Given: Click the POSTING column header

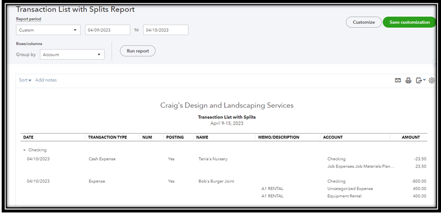Looking at the screenshot, I should click(x=175, y=138).
